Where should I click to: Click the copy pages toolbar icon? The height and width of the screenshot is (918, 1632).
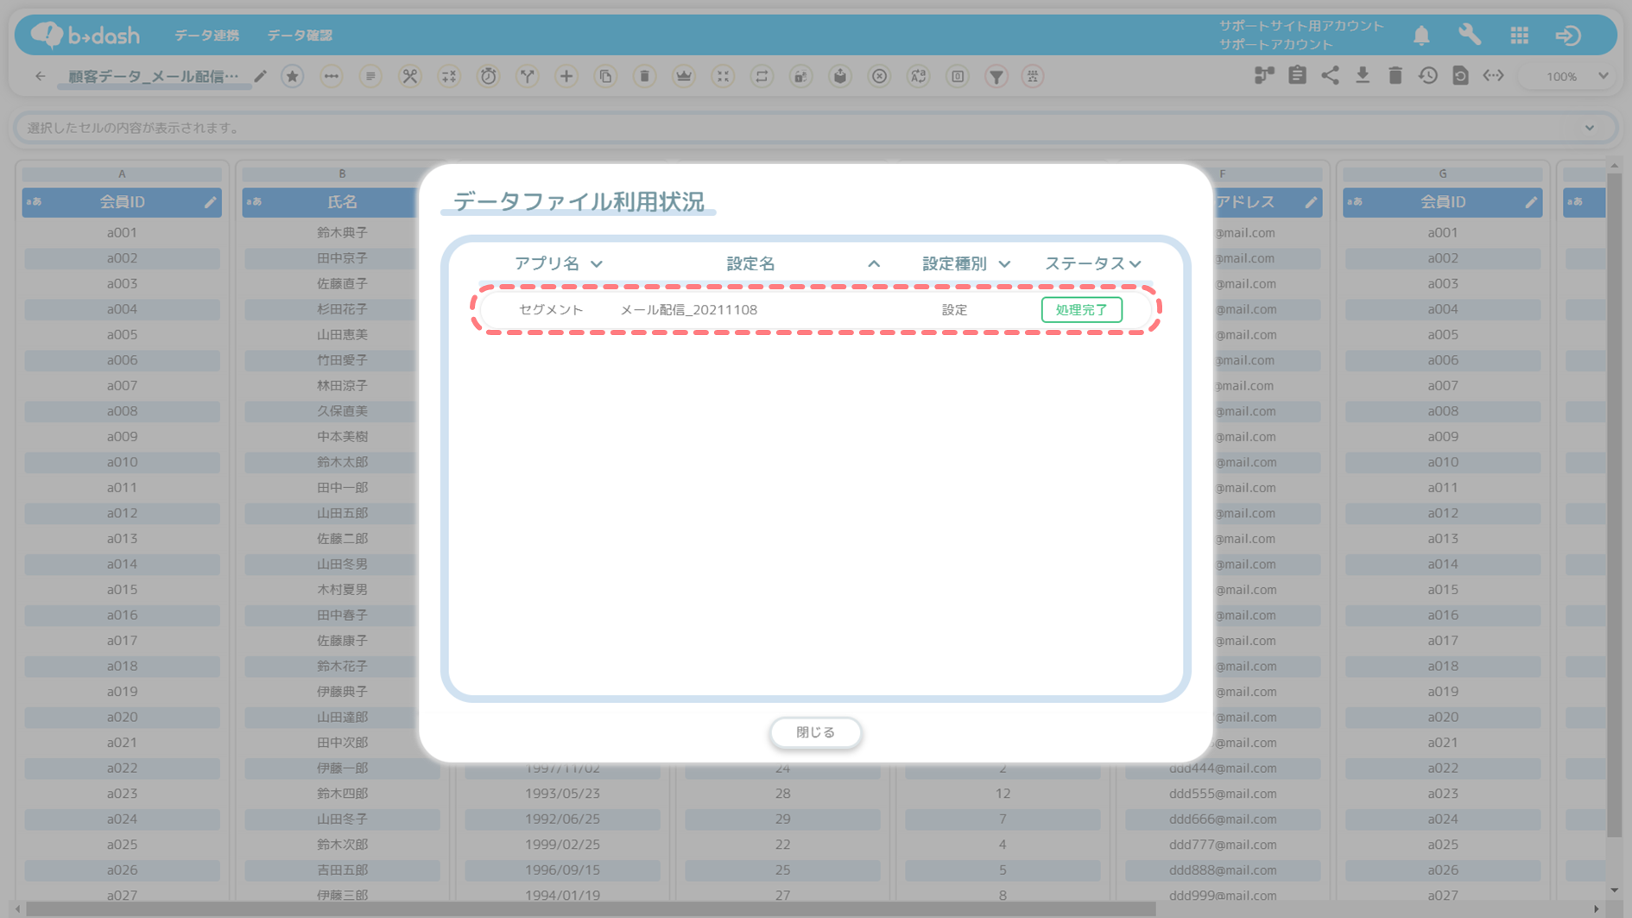(605, 76)
